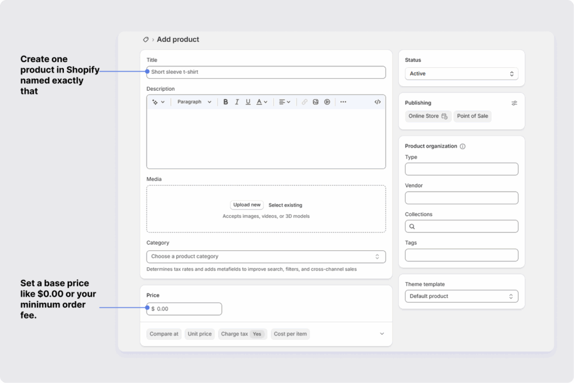574x383 pixels.
Task: Click Product organization info icon
Action: tap(462, 146)
